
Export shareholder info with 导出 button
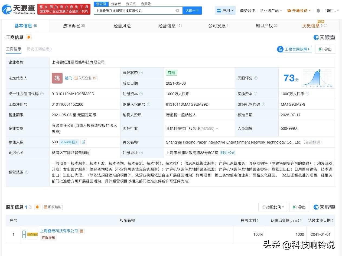299,207
